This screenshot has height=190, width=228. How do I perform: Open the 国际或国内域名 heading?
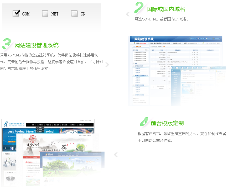(166, 9)
